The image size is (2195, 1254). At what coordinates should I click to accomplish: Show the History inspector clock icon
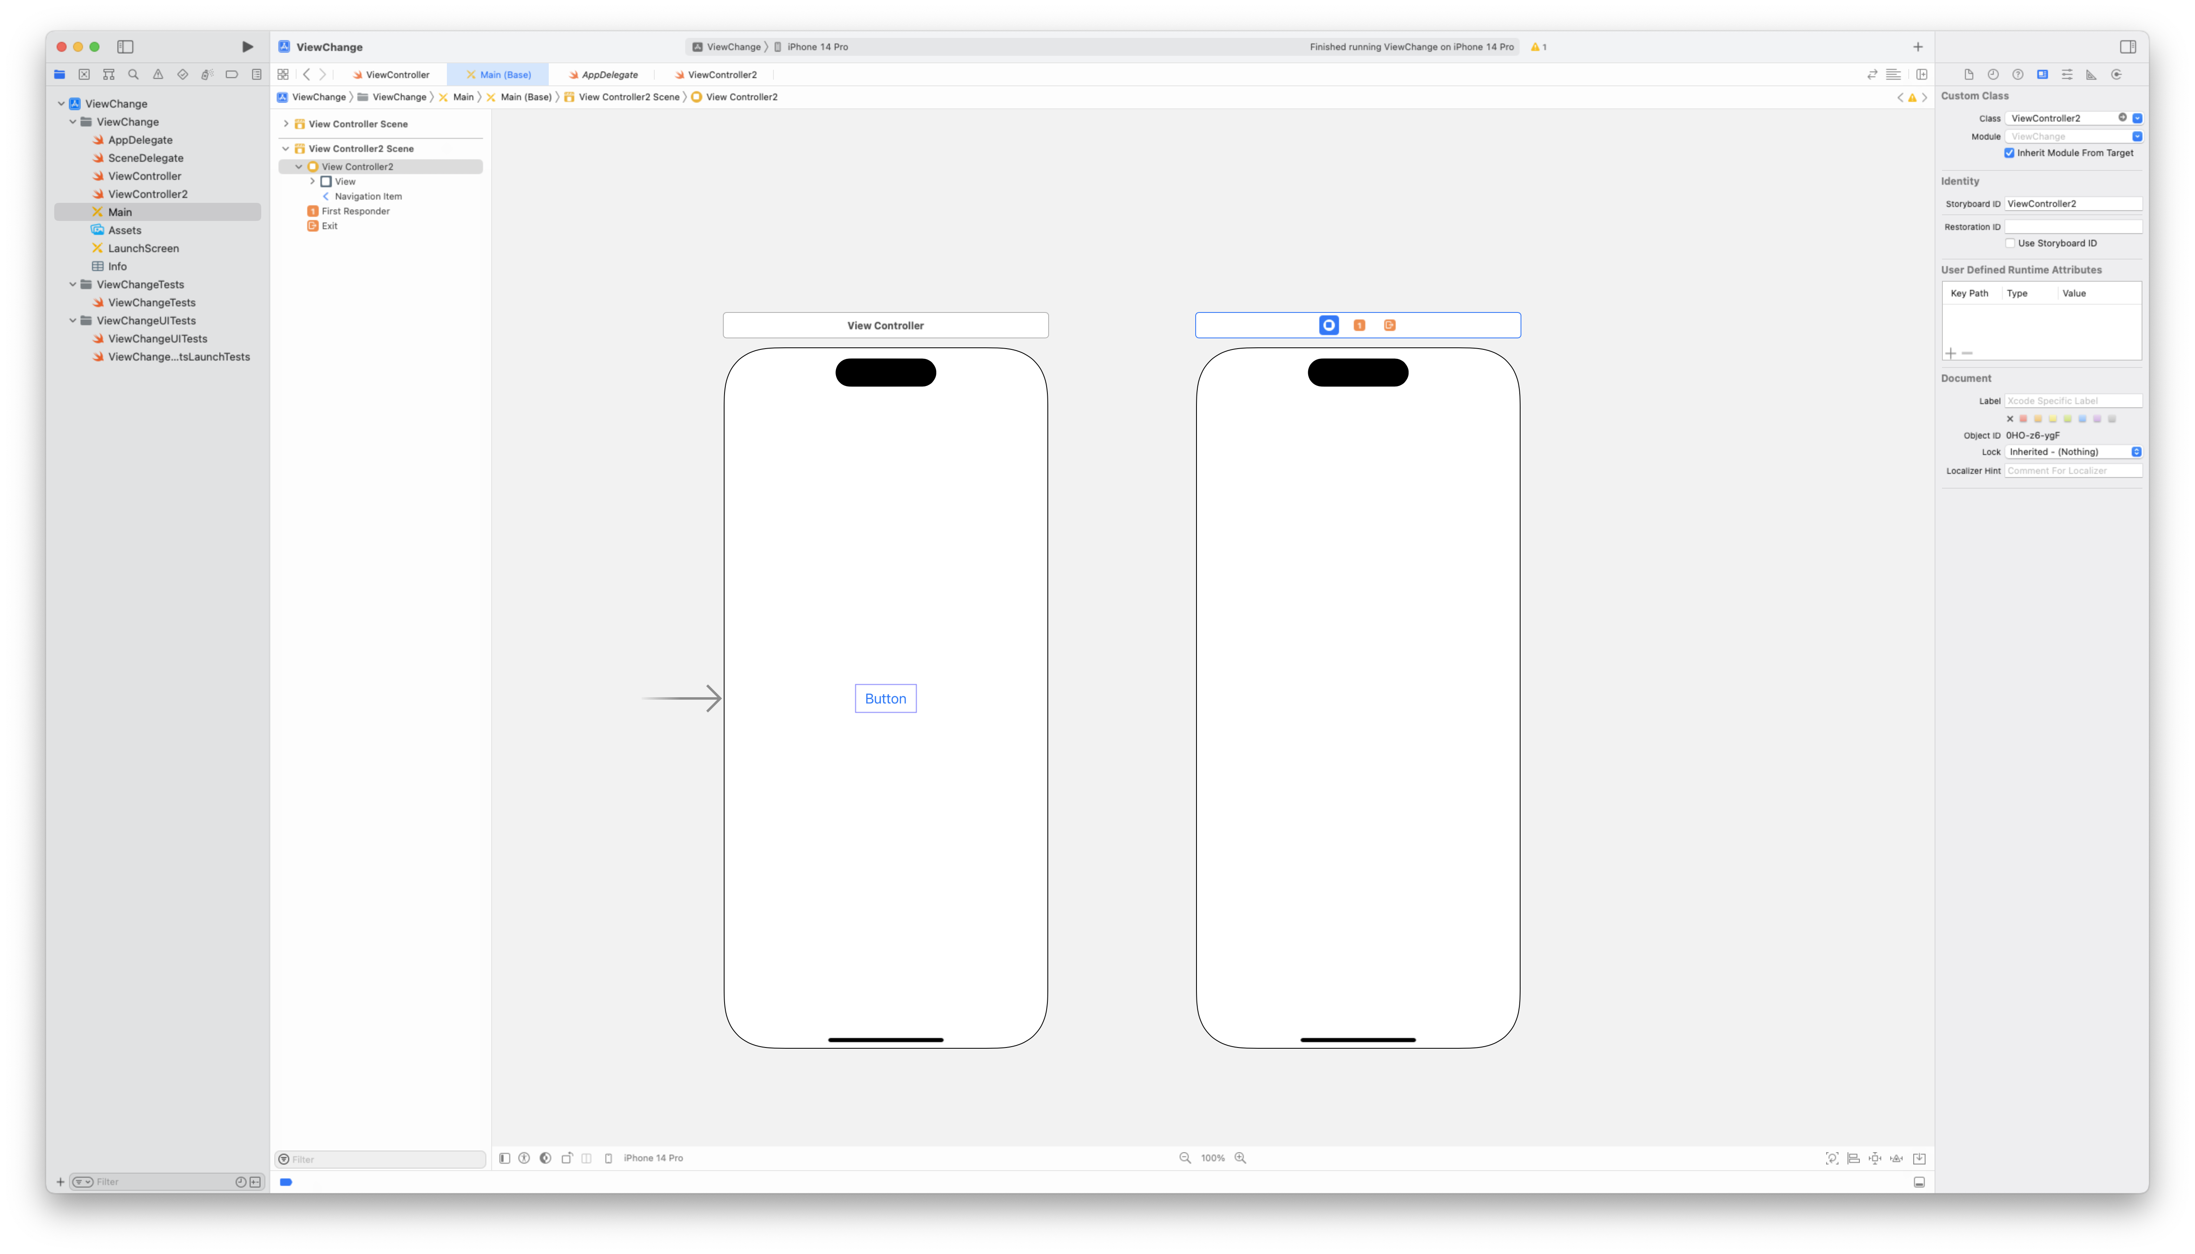tap(1993, 74)
